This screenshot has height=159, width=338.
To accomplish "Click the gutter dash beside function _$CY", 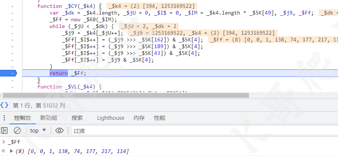I will pos(12,6).
